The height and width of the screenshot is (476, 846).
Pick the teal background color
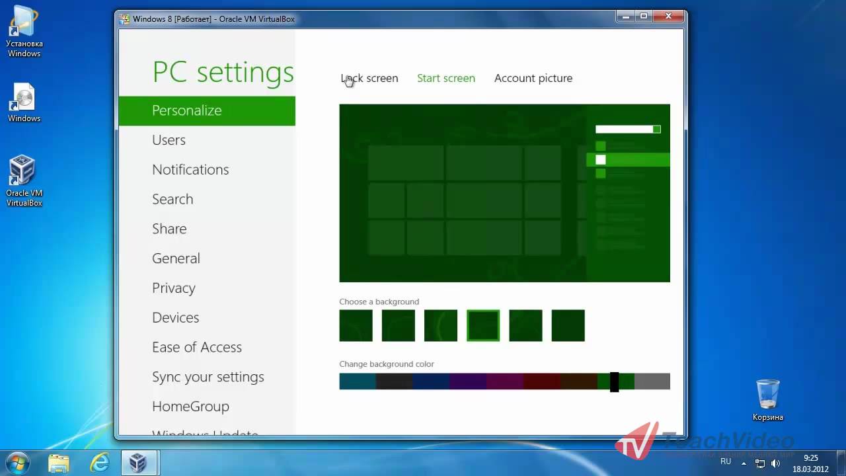(x=358, y=381)
